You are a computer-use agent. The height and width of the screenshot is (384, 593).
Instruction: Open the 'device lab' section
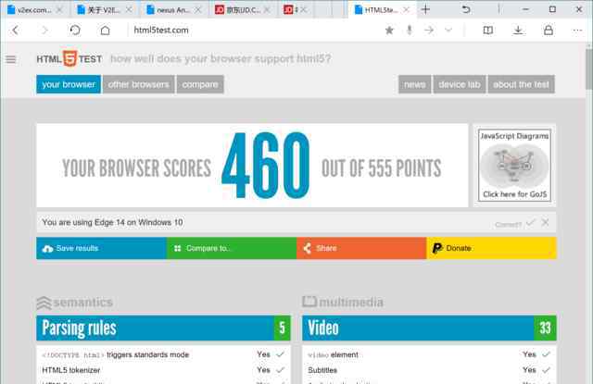460,84
